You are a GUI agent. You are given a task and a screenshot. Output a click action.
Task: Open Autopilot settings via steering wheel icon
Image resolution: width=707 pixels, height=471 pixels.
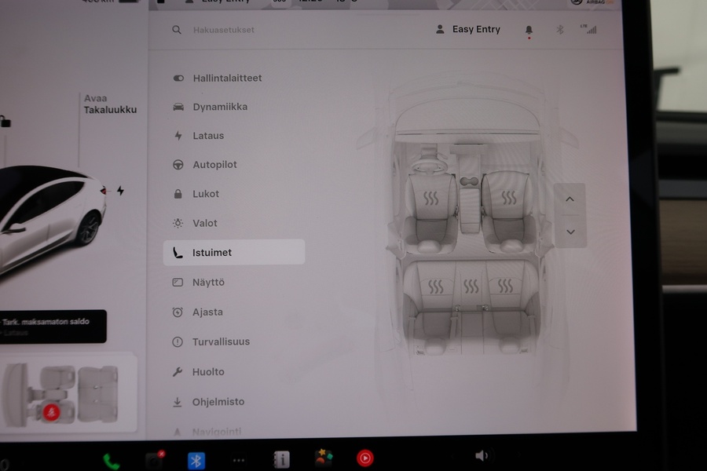(179, 164)
